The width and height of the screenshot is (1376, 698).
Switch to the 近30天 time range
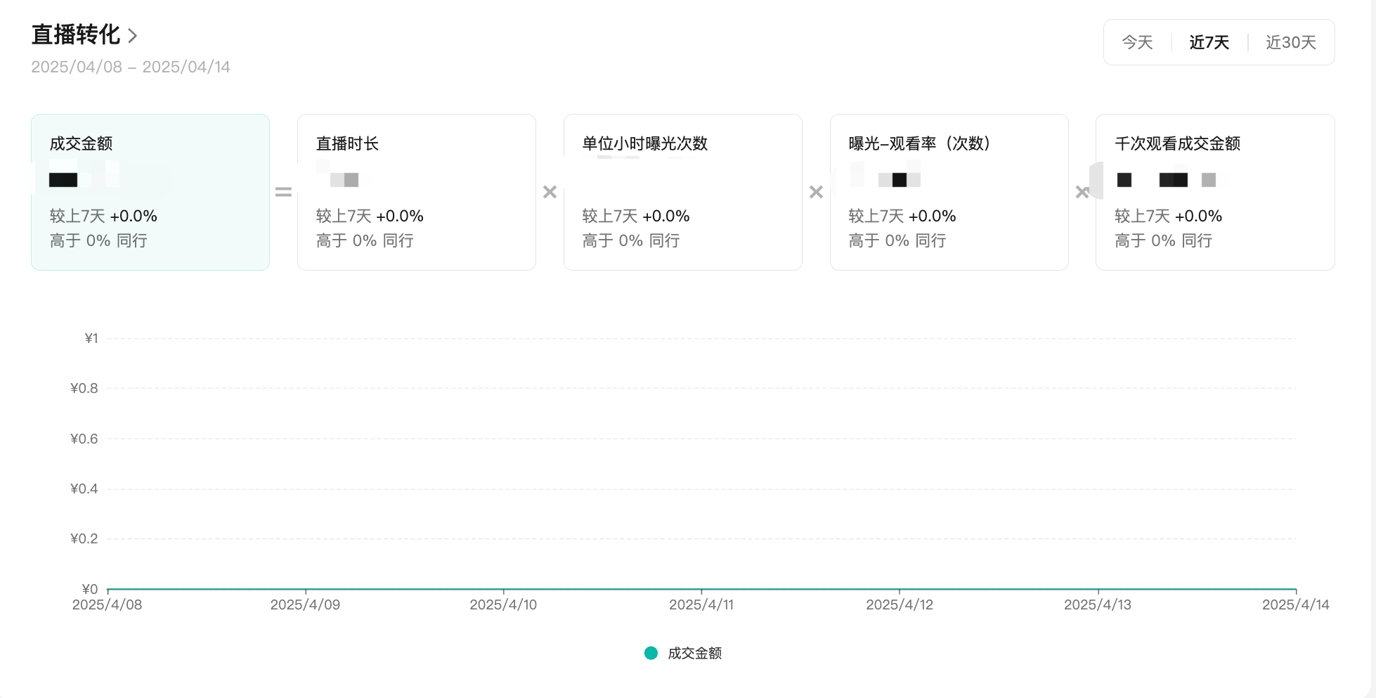coord(1290,43)
